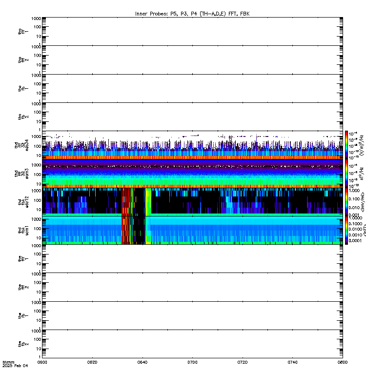Screen dimensions: 366x390
Task: Click the 'the fb 2' panel label
Action: [x=23, y=344]
